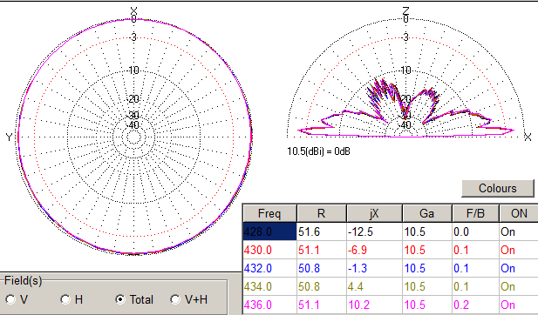Toggle the On cell in the 428.0 row
The height and width of the screenshot is (315, 538).
point(519,231)
